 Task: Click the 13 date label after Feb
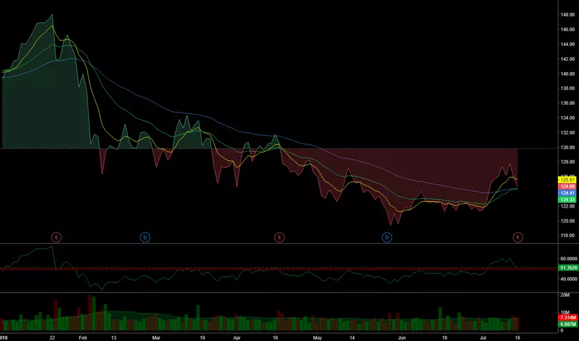114,338
